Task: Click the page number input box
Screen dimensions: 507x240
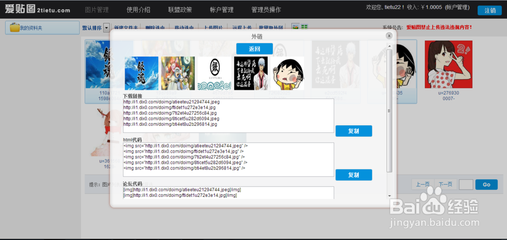Action: tap(466, 185)
